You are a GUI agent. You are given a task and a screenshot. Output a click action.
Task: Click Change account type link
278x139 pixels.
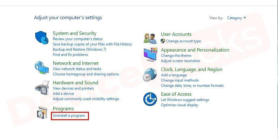[x=183, y=41]
